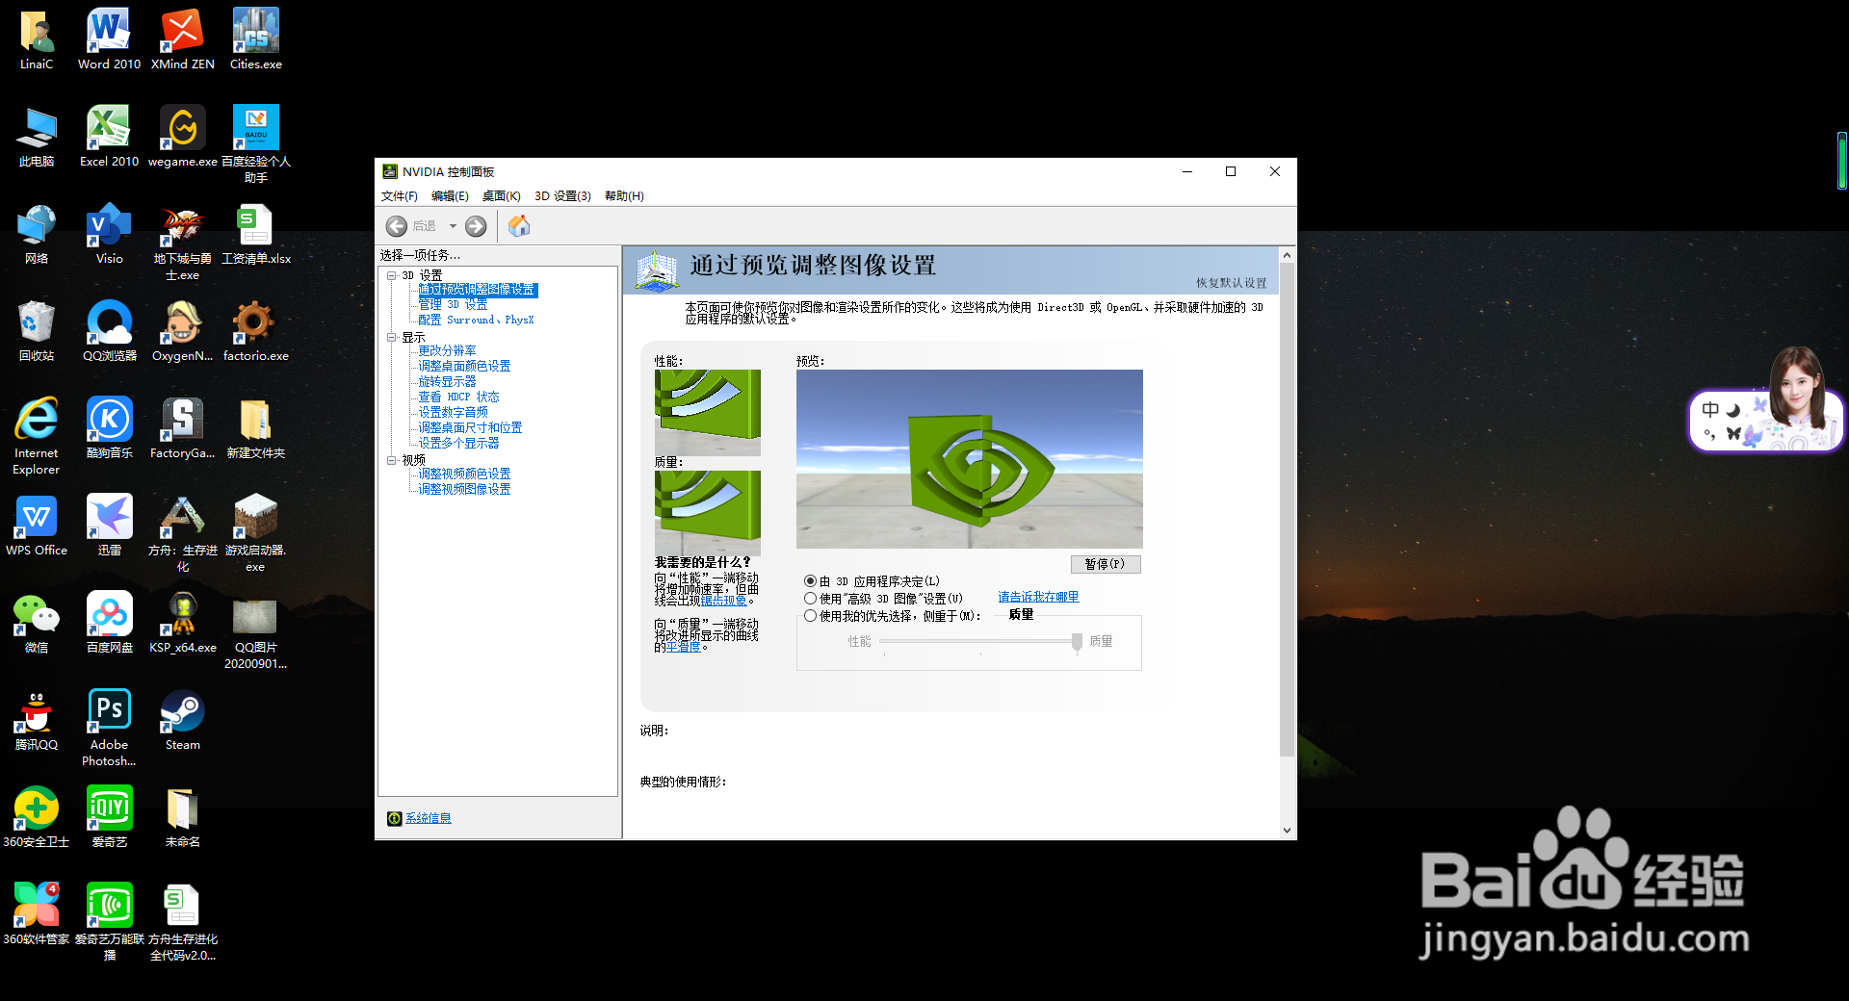The height and width of the screenshot is (1001, 1849).
Task: Select the wegame.exe desktop icon
Action: pos(182,137)
